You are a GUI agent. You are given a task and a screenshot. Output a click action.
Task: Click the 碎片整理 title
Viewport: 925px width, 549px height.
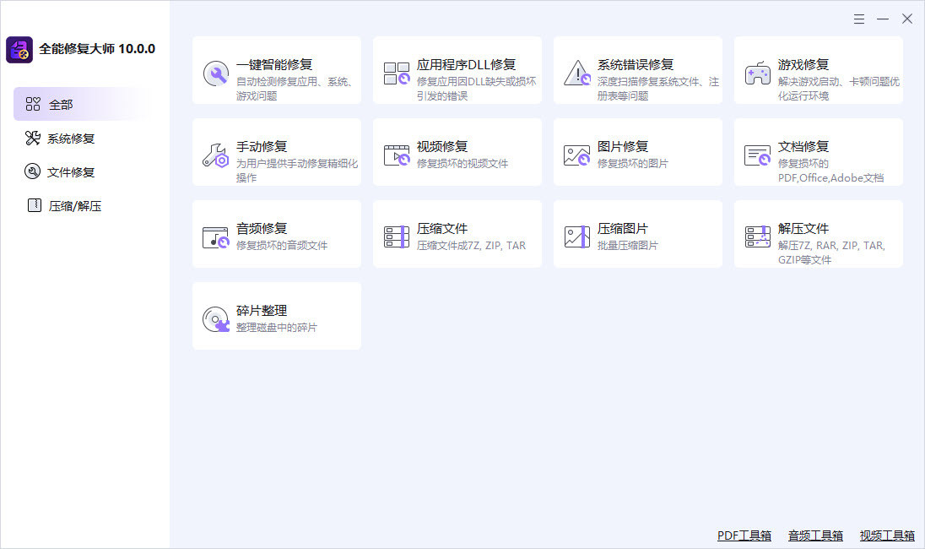click(x=262, y=311)
